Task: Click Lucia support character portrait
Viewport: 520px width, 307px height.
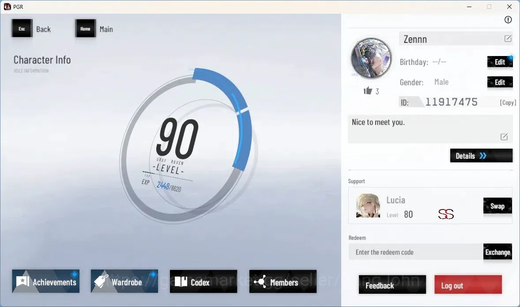Action: tap(368, 206)
